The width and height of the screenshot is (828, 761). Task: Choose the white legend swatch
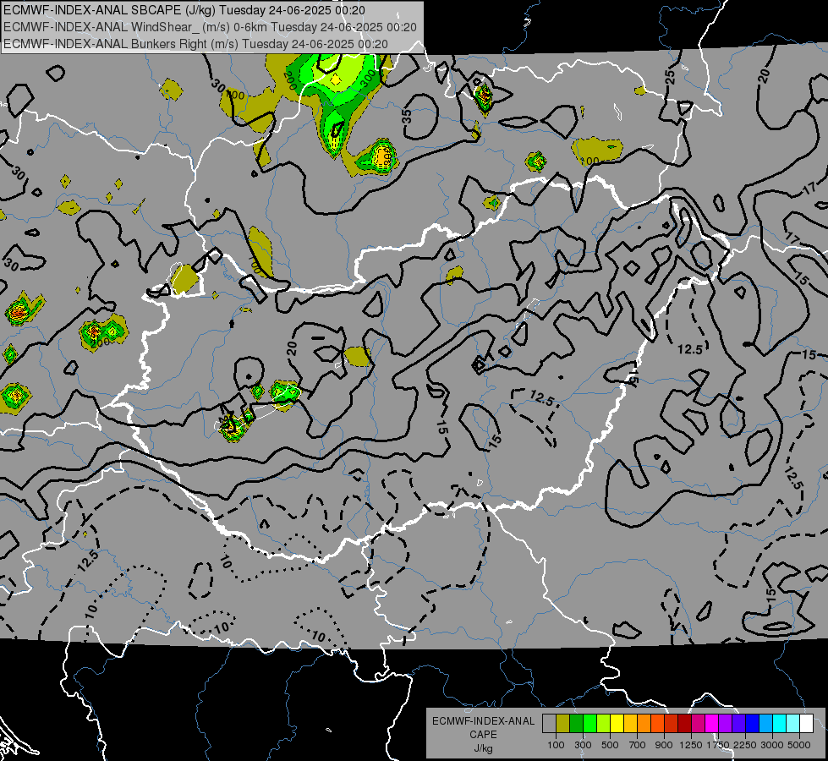(x=807, y=724)
